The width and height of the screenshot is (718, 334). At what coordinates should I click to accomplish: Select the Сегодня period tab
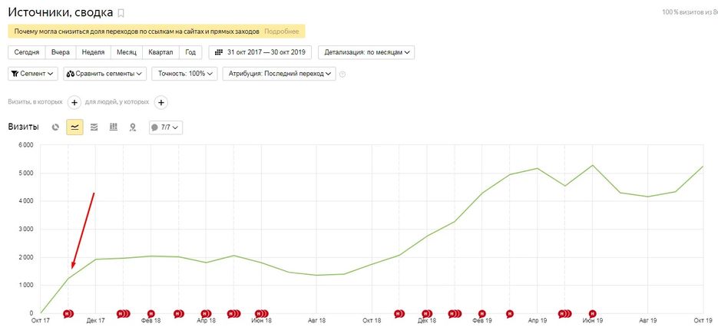tap(27, 52)
